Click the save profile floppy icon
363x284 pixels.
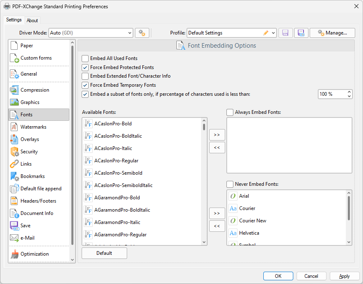[x=285, y=33]
